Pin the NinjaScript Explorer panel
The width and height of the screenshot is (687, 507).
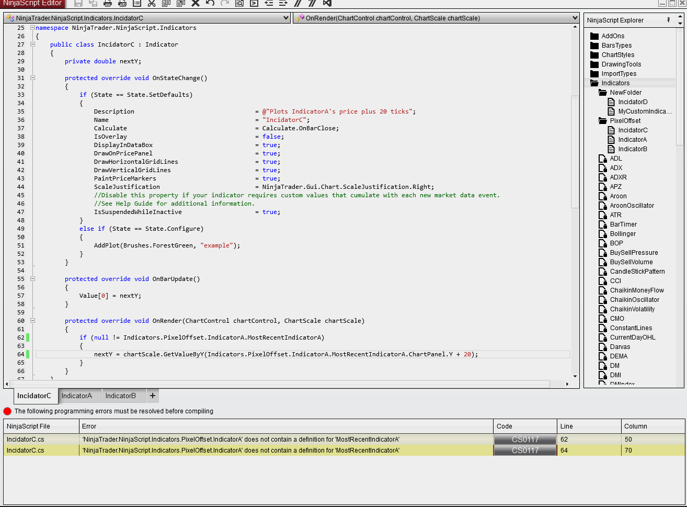(668, 20)
